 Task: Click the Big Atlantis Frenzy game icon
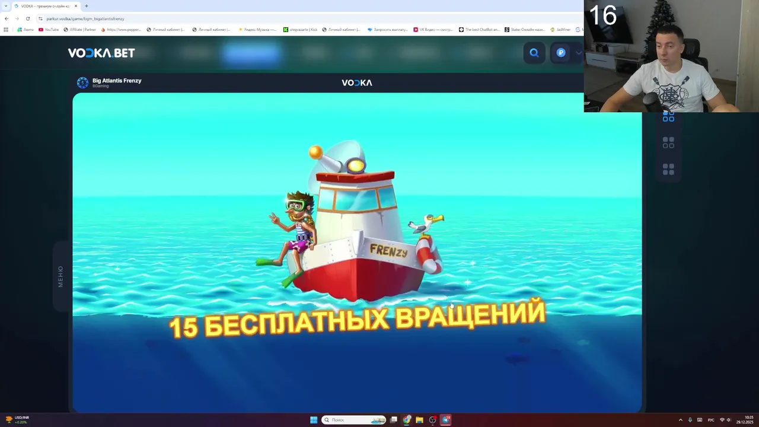pyautogui.click(x=82, y=83)
